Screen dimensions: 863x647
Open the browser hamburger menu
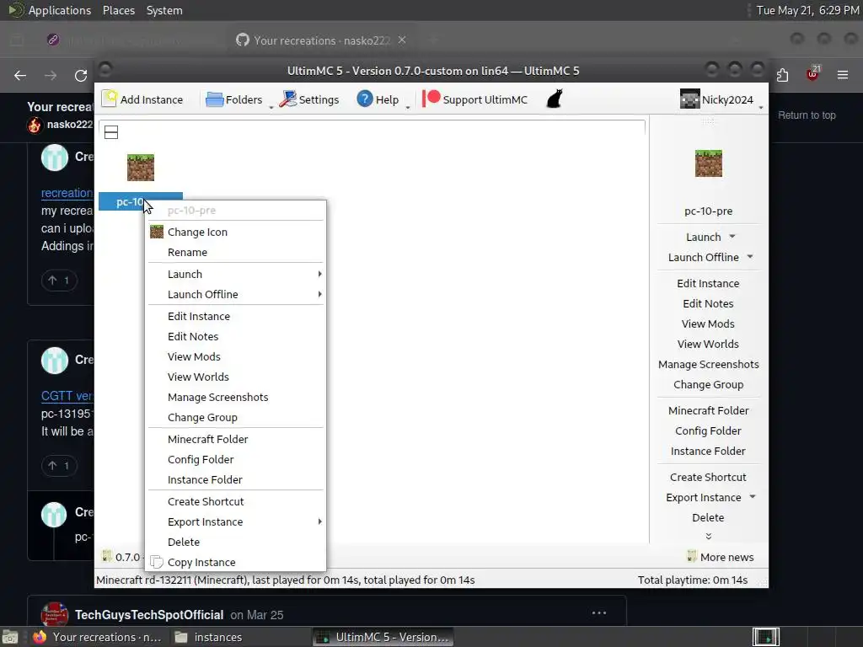tap(843, 75)
